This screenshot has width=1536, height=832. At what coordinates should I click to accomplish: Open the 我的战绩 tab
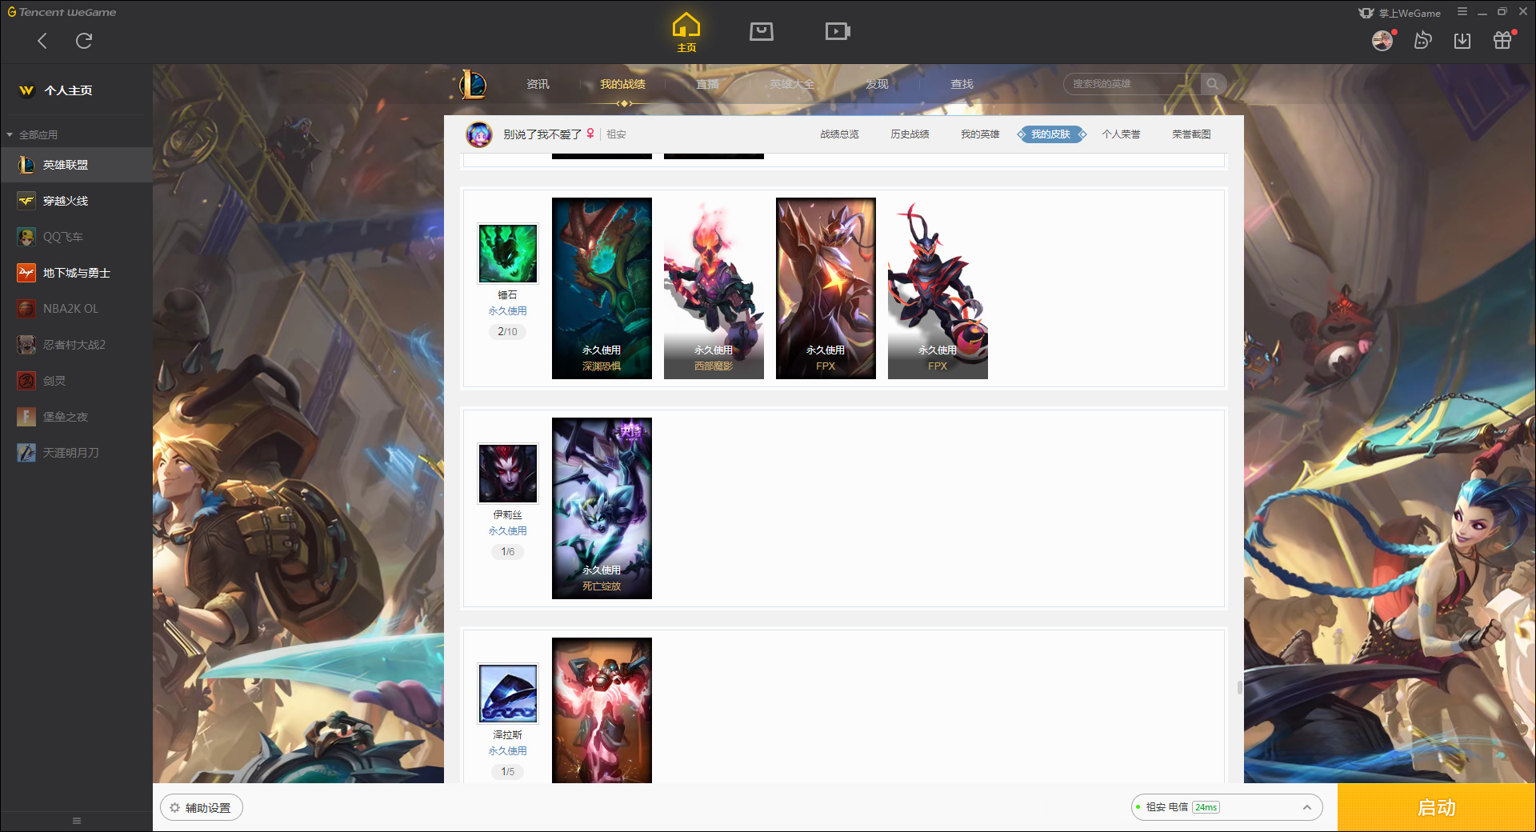(622, 84)
